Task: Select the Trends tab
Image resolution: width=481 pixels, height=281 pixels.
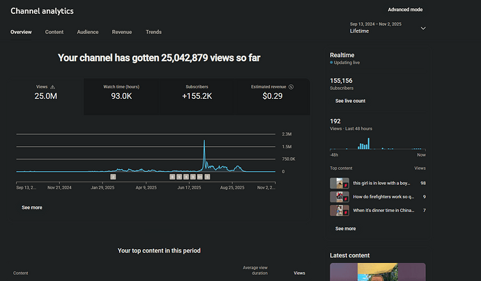Action: (153, 32)
